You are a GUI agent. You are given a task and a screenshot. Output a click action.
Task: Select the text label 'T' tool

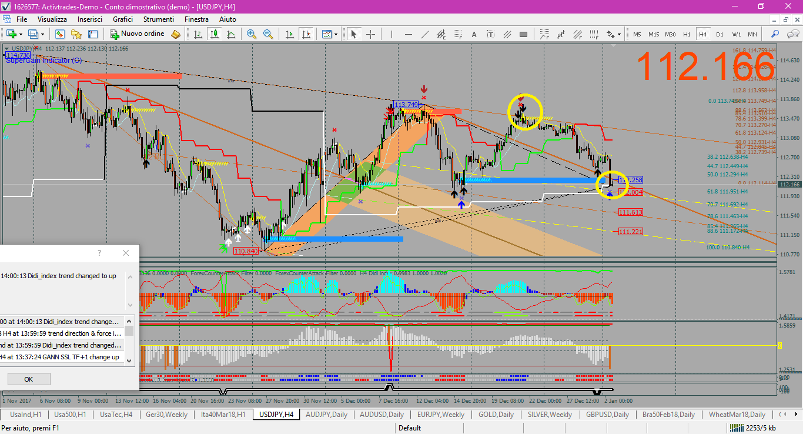pos(491,34)
